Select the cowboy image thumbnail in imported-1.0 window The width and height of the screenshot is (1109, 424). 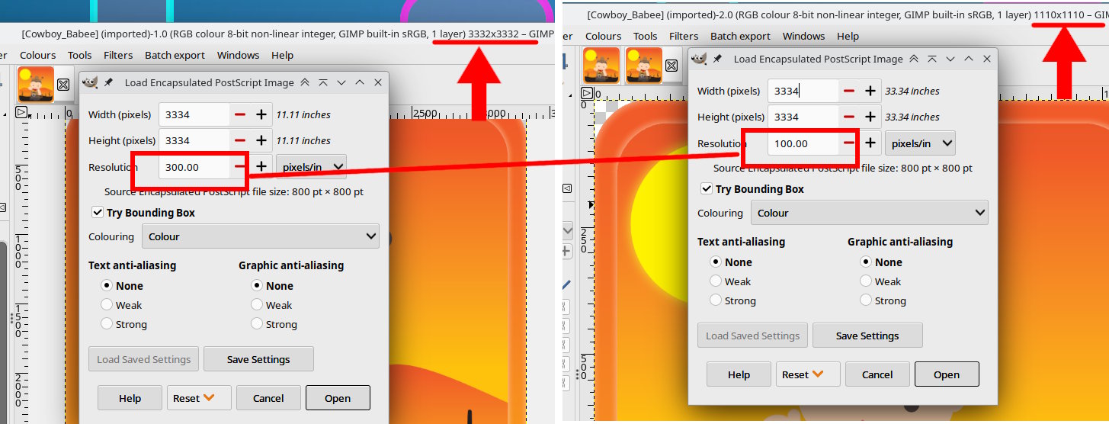point(36,85)
